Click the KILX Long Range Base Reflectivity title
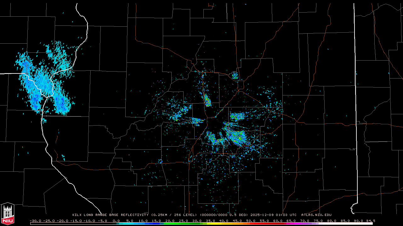Image resolution: width=403 pixels, height=226 pixels. tap(110, 215)
